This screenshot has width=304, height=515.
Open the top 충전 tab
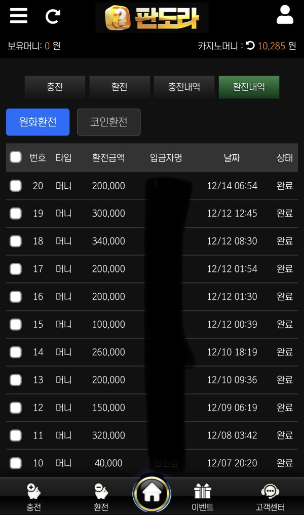(x=55, y=87)
